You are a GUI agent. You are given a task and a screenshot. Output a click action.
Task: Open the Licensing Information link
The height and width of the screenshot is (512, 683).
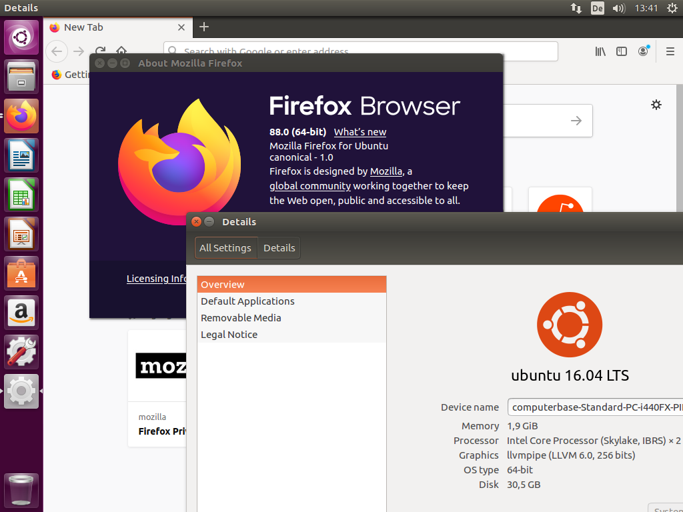156,279
